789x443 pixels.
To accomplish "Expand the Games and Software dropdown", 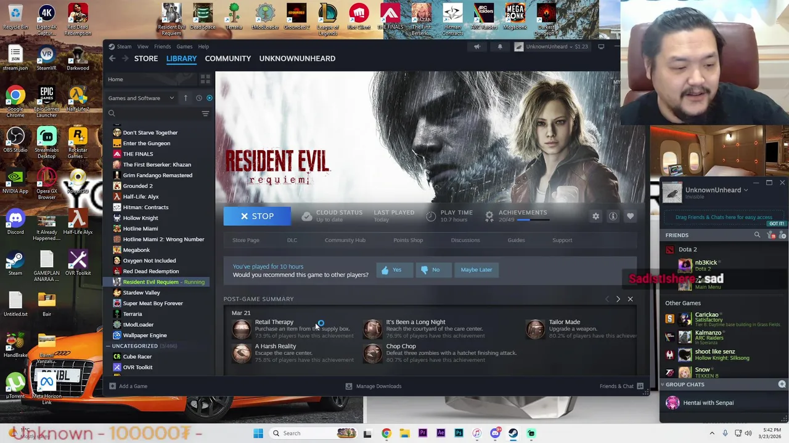I will click(142, 98).
